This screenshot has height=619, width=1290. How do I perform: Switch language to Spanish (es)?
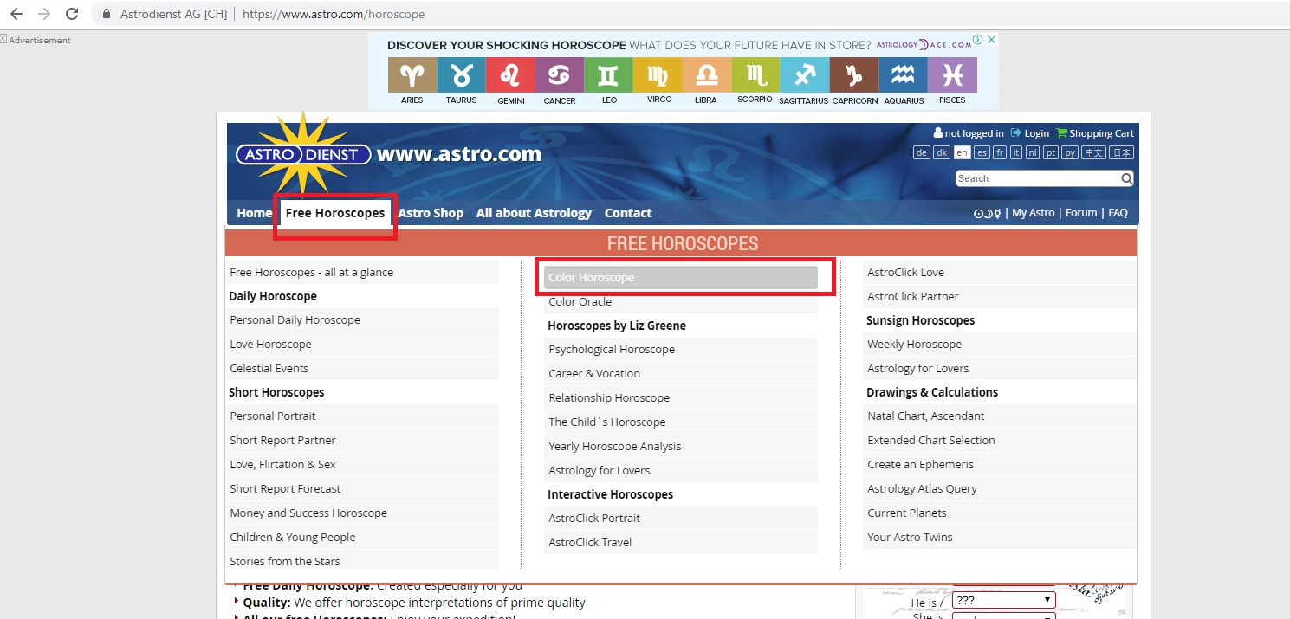coord(982,152)
